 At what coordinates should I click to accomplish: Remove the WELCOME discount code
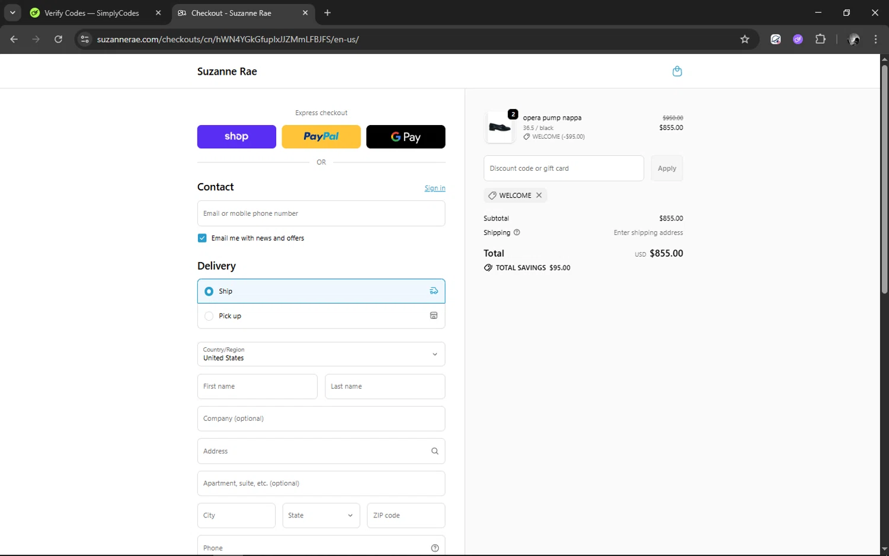coord(539,195)
